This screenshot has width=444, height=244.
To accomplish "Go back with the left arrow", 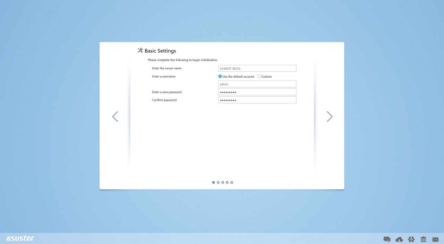I will point(115,116).
